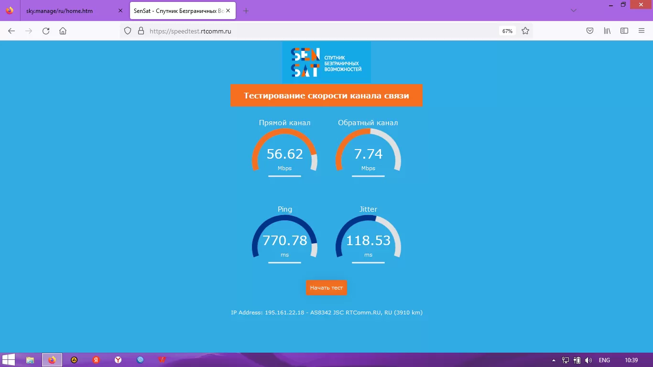Click the Firefox taskbar icon
Image resolution: width=653 pixels, height=367 pixels.
tap(52, 360)
